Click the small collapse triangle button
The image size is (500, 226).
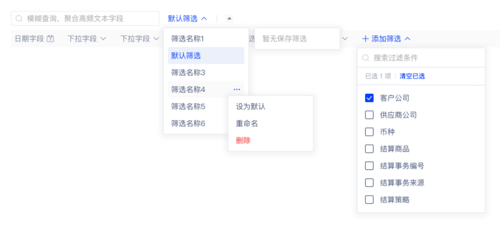click(x=229, y=19)
